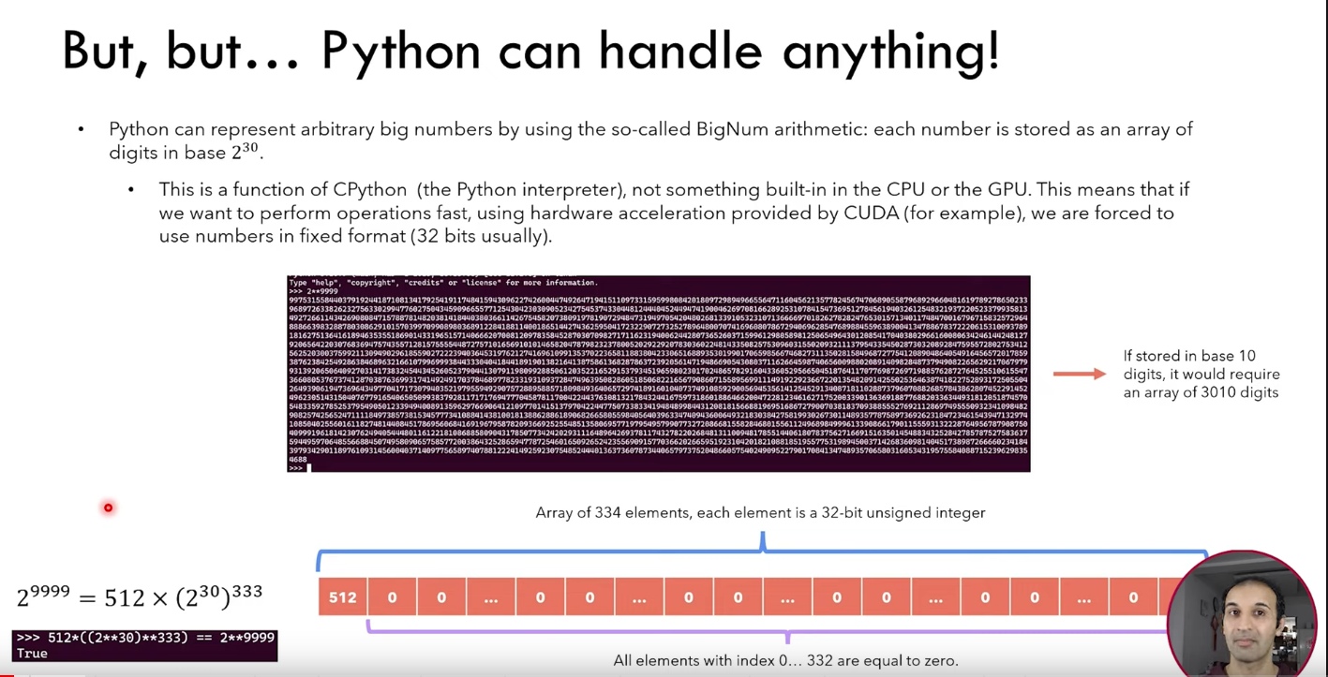Click the red laser pointer dot
The height and width of the screenshot is (677, 1328).
(x=108, y=508)
